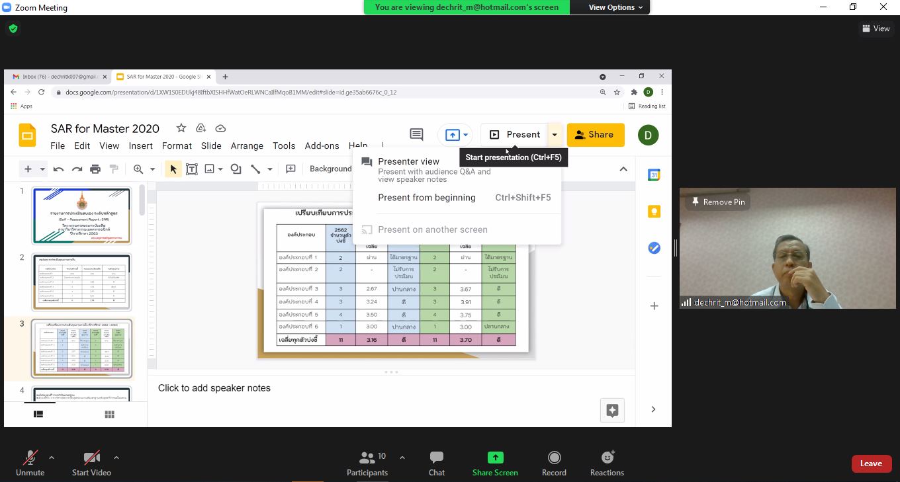
Task: Click the red Leave button
Action: point(871,463)
